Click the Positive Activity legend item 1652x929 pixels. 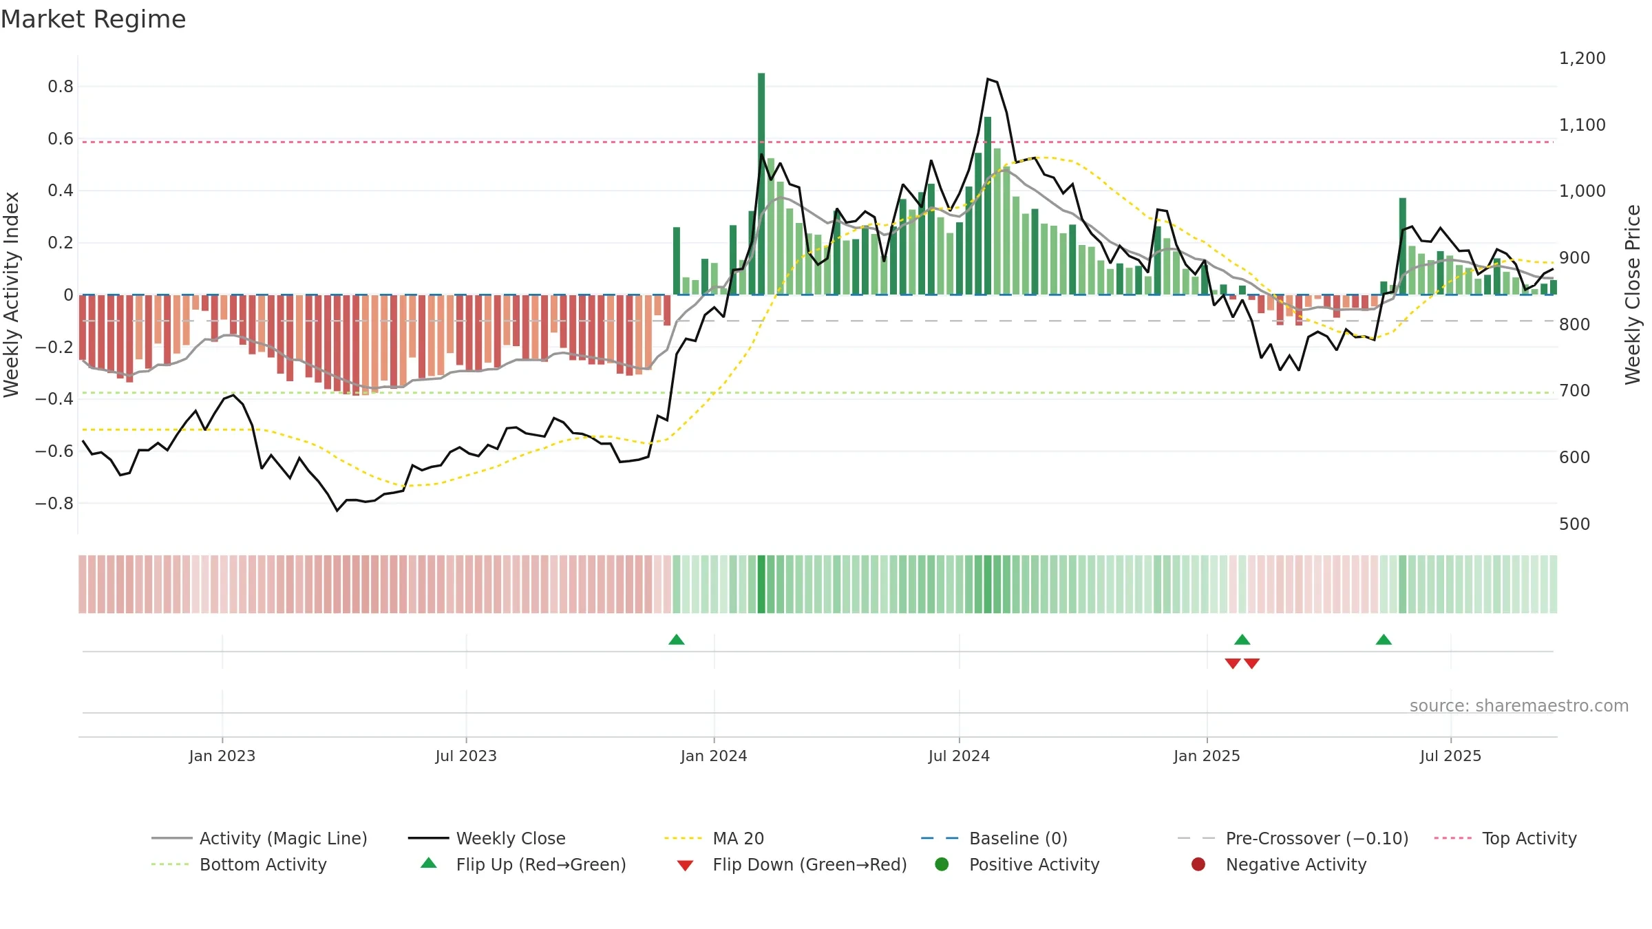click(1017, 864)
